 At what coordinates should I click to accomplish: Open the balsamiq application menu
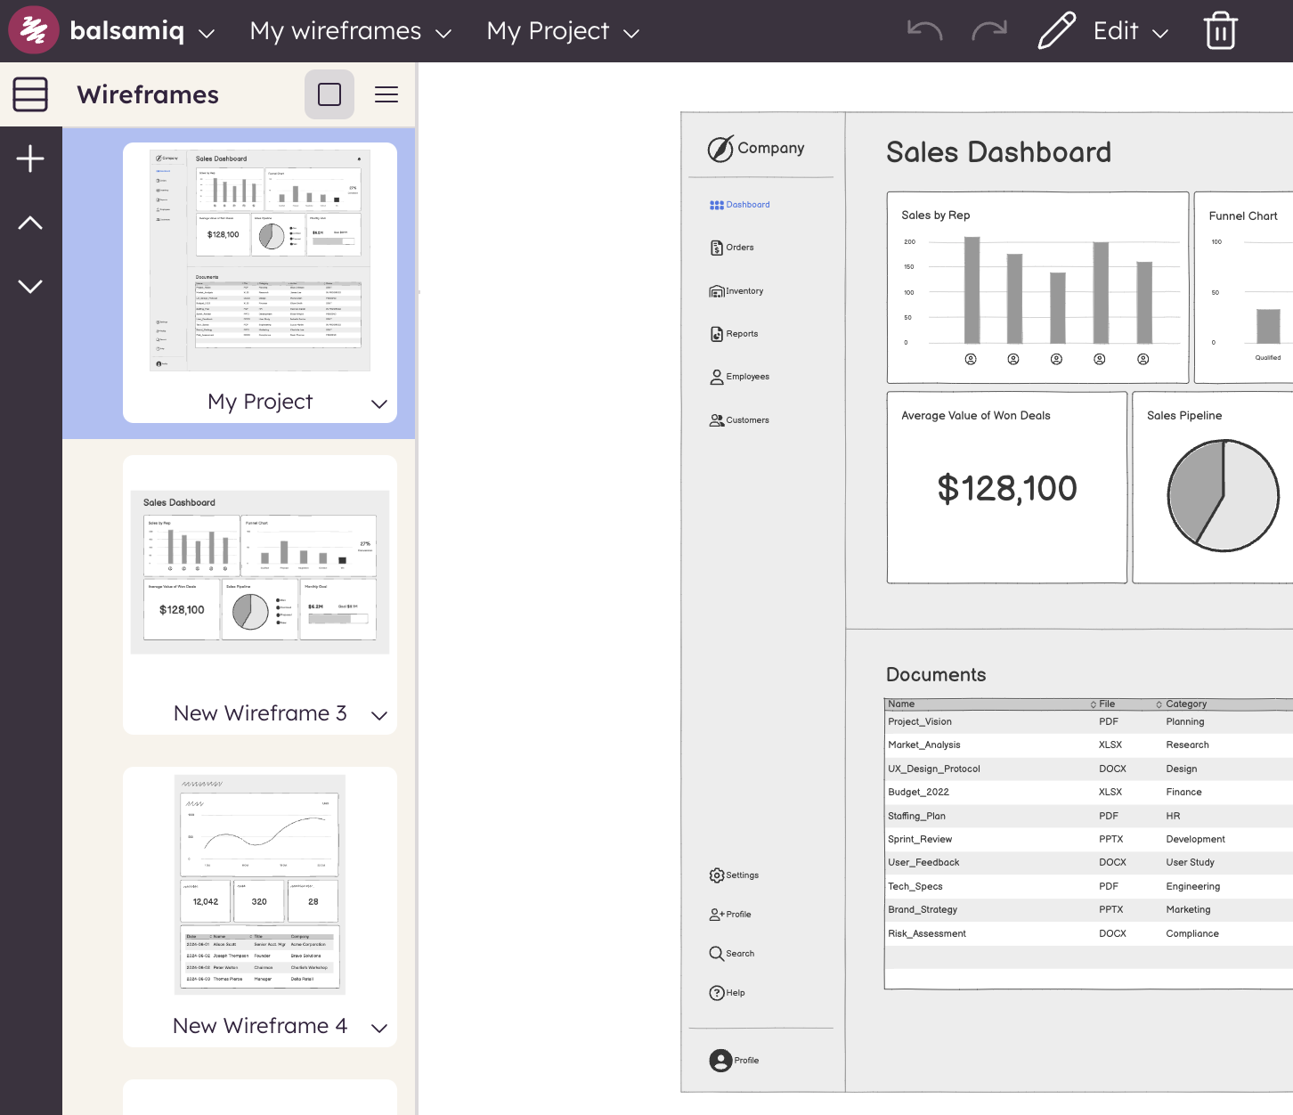(142, 31)
